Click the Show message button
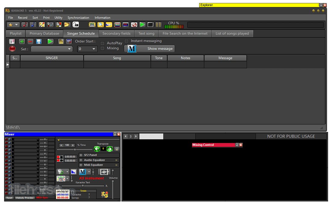Viewport: 331px width, 205px height. 150,49
